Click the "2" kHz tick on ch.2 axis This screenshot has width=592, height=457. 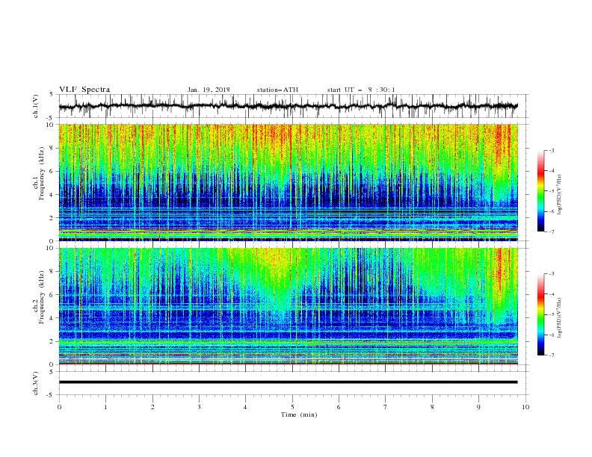52,341
